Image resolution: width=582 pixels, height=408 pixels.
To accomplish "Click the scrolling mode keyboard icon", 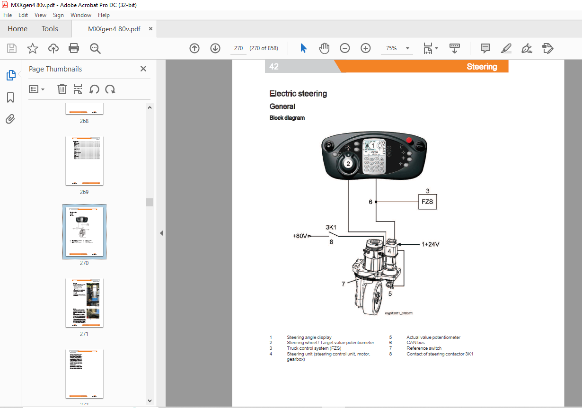I will click(x=455, y=48).
